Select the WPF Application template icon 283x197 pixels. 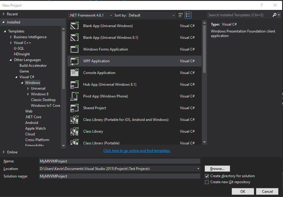(75, 61)
